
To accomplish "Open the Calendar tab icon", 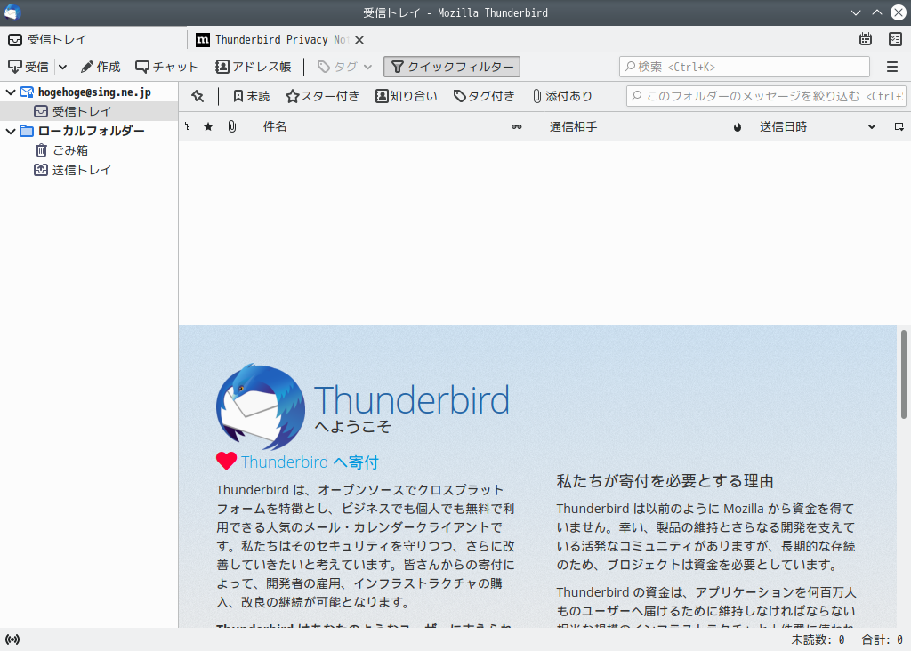I will coord(865,39).
